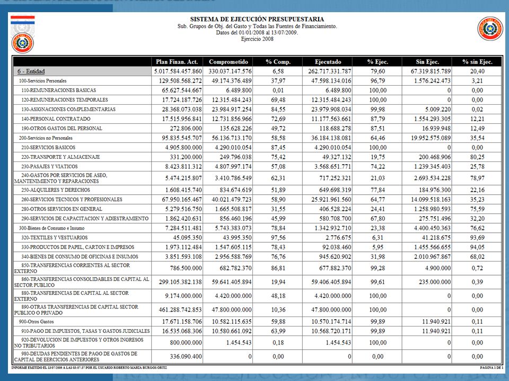Select the row "860-TRANSFERENCIAS CONSOLIDABLES DE CAPITAL"
Viewport: 509px width, 381px height.
(x=257, y=282)
